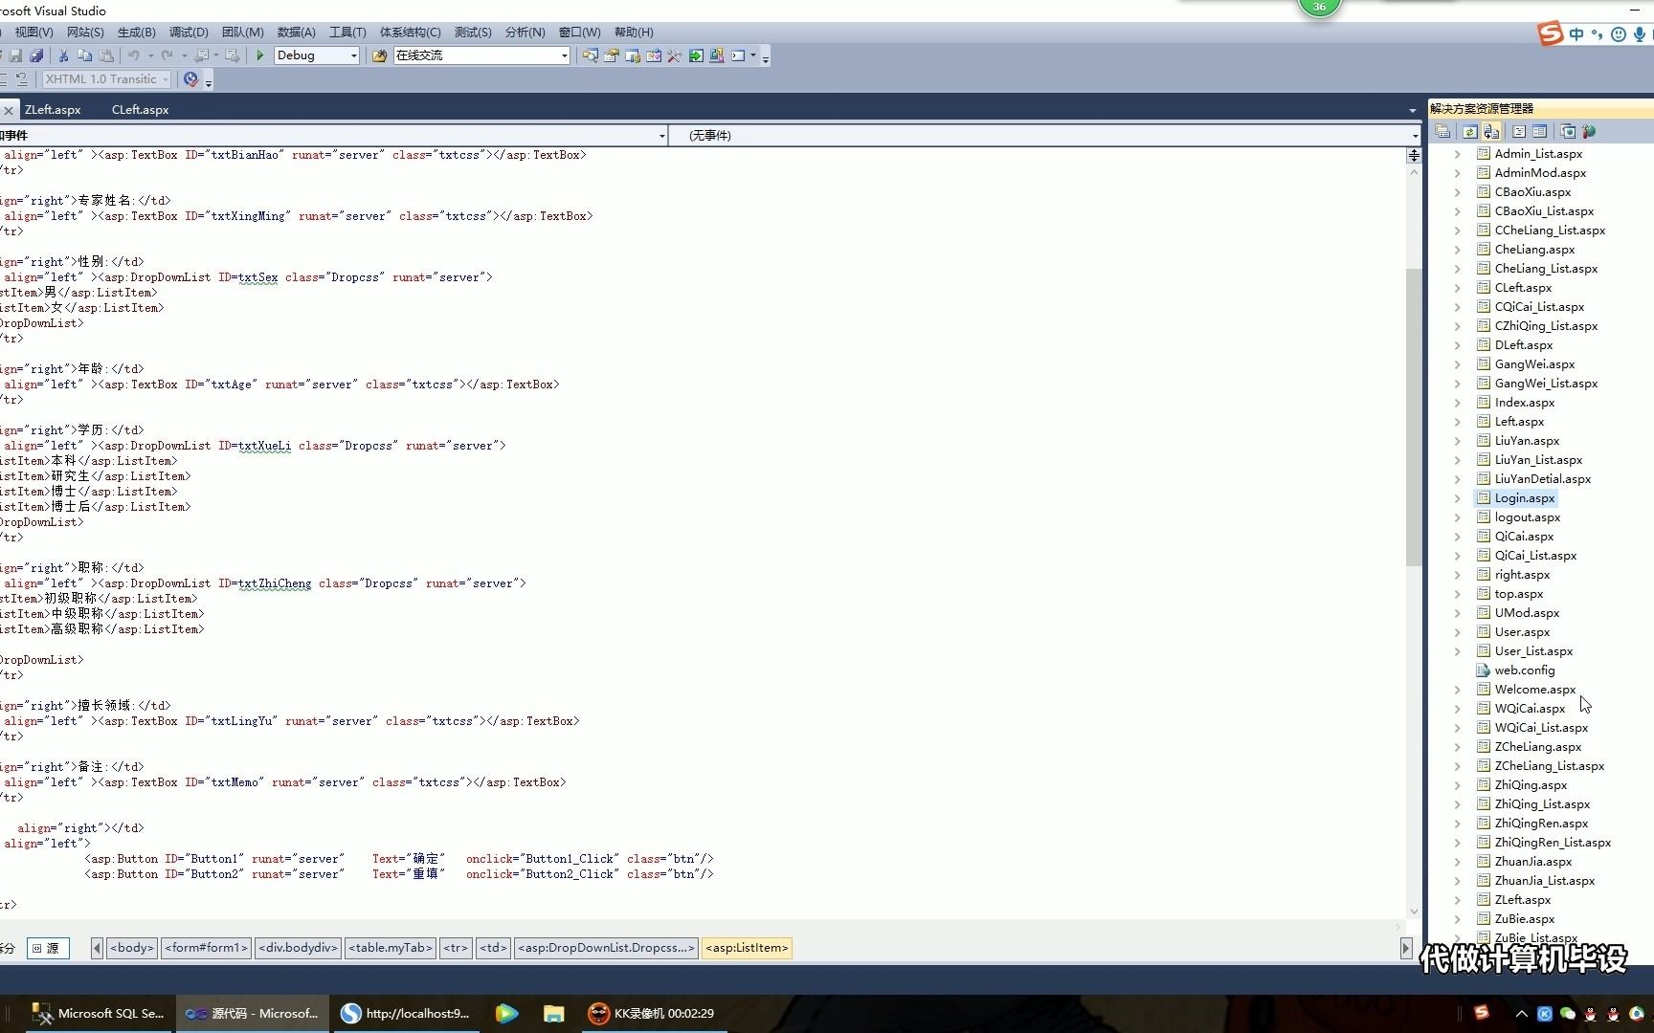The image size is (1654, 1033).
Task: Open Microsoft SQL Server in the taskbar
Action: tap(98, 1014)
